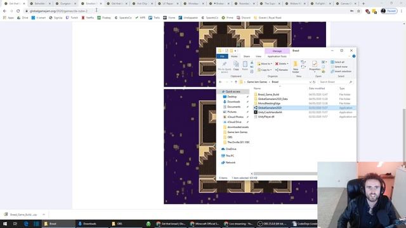The image size is (406, 228).
Task: Click Network in navigation pane
Action: pyautogui.click(x=230, y=163)
